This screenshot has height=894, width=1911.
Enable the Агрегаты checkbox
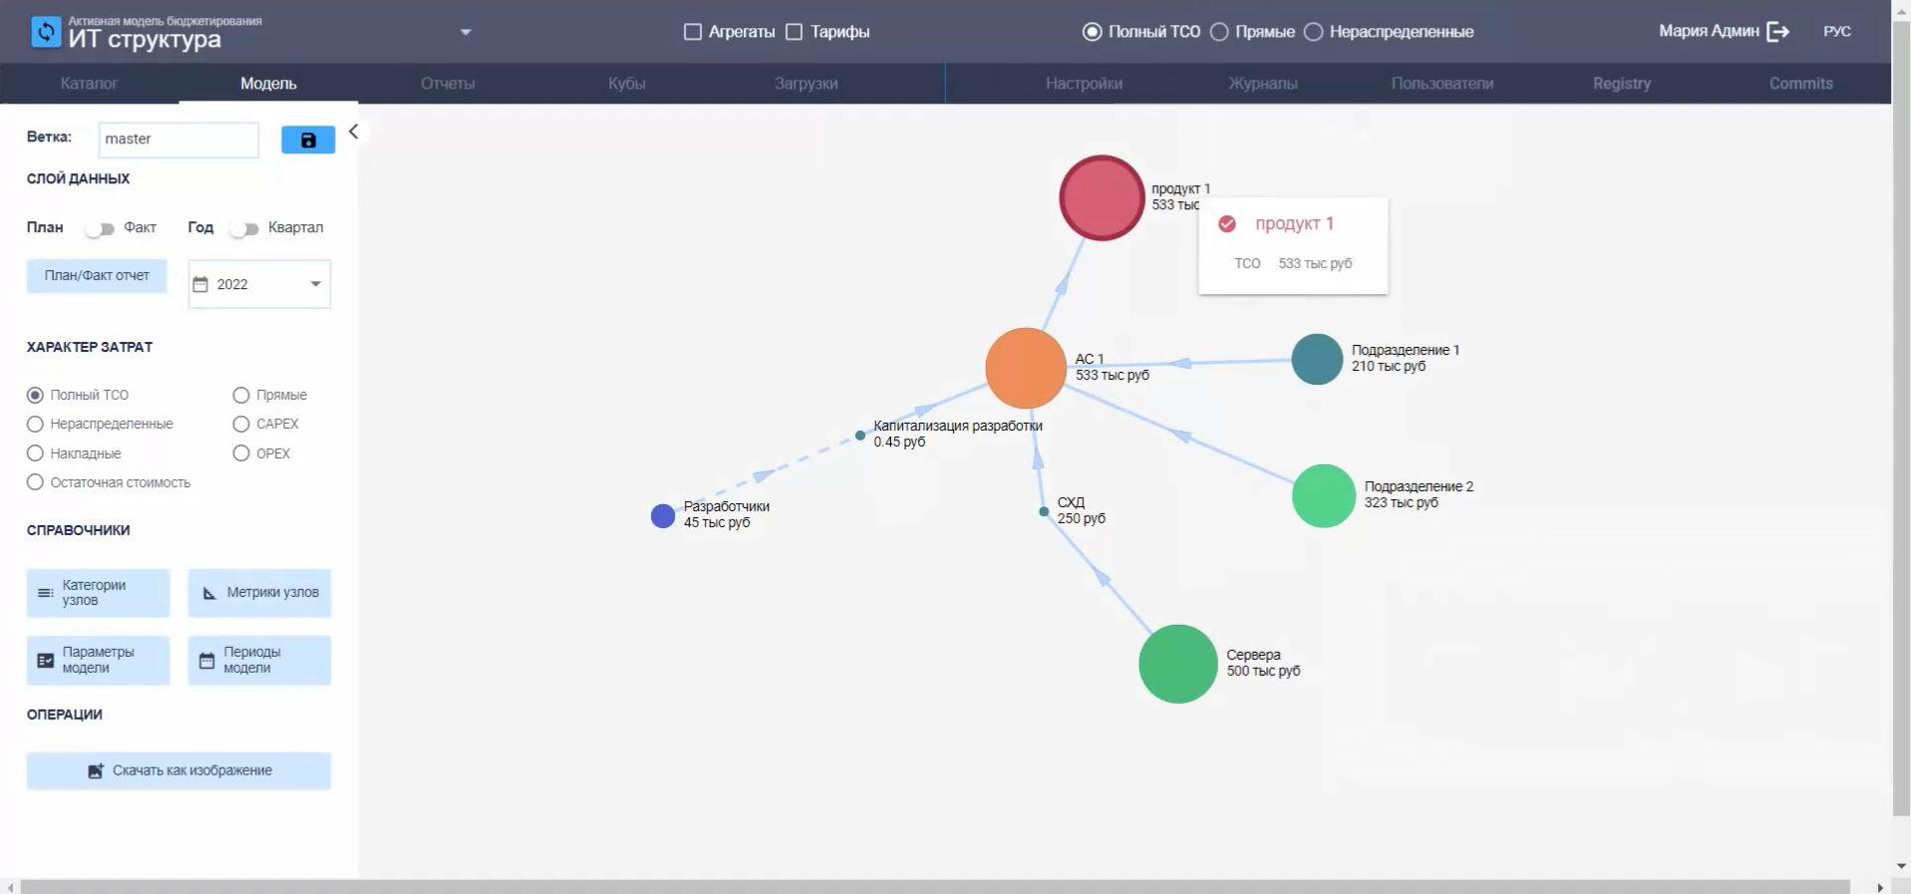693,32
